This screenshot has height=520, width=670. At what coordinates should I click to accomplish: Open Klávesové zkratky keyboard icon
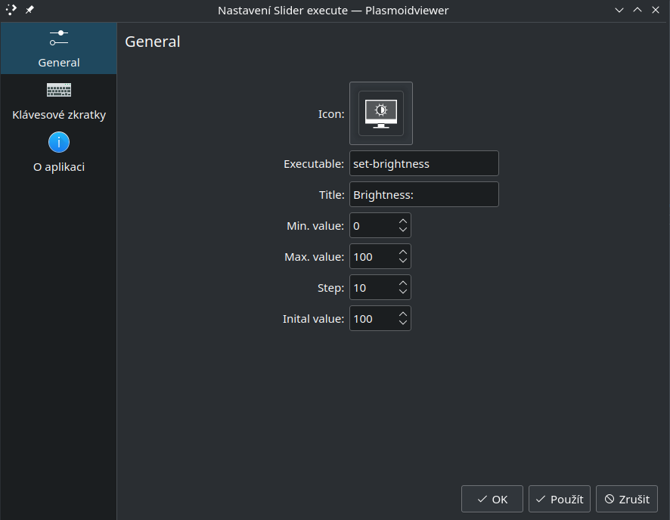(59, 90)
